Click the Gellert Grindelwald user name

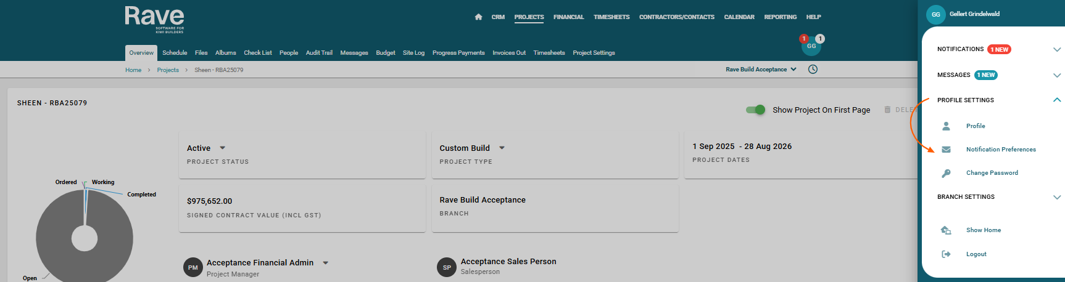click(x=974, y=14)
